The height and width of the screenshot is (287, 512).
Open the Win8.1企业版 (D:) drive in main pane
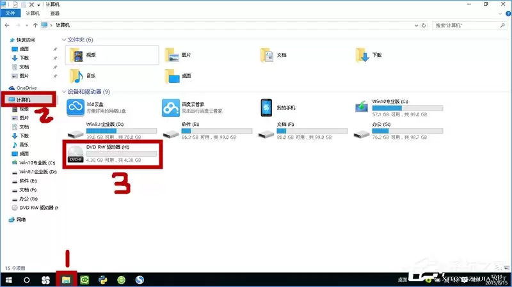(112, 130)
